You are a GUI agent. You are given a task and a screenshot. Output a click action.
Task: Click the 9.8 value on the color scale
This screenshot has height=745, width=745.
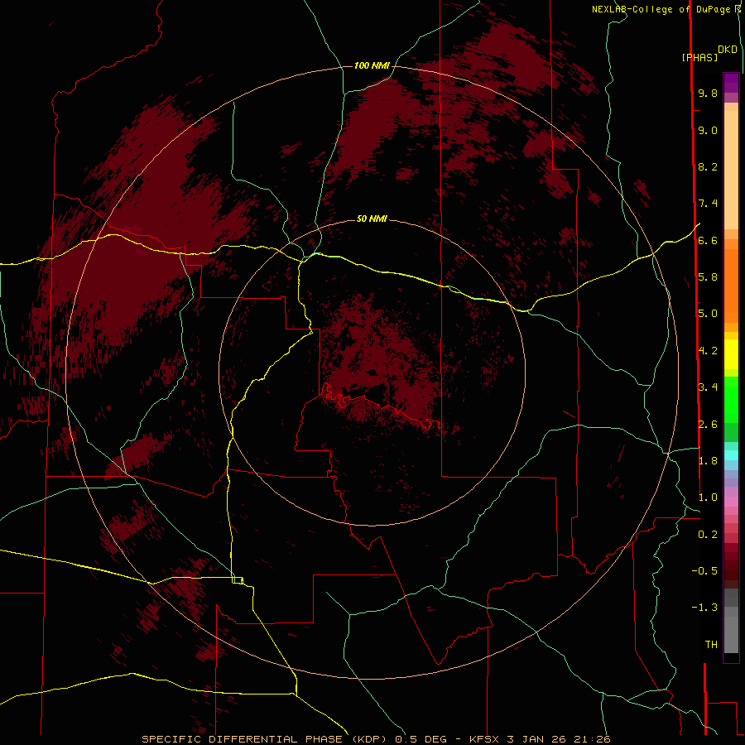pyautogui.click(x=708, y=93)
